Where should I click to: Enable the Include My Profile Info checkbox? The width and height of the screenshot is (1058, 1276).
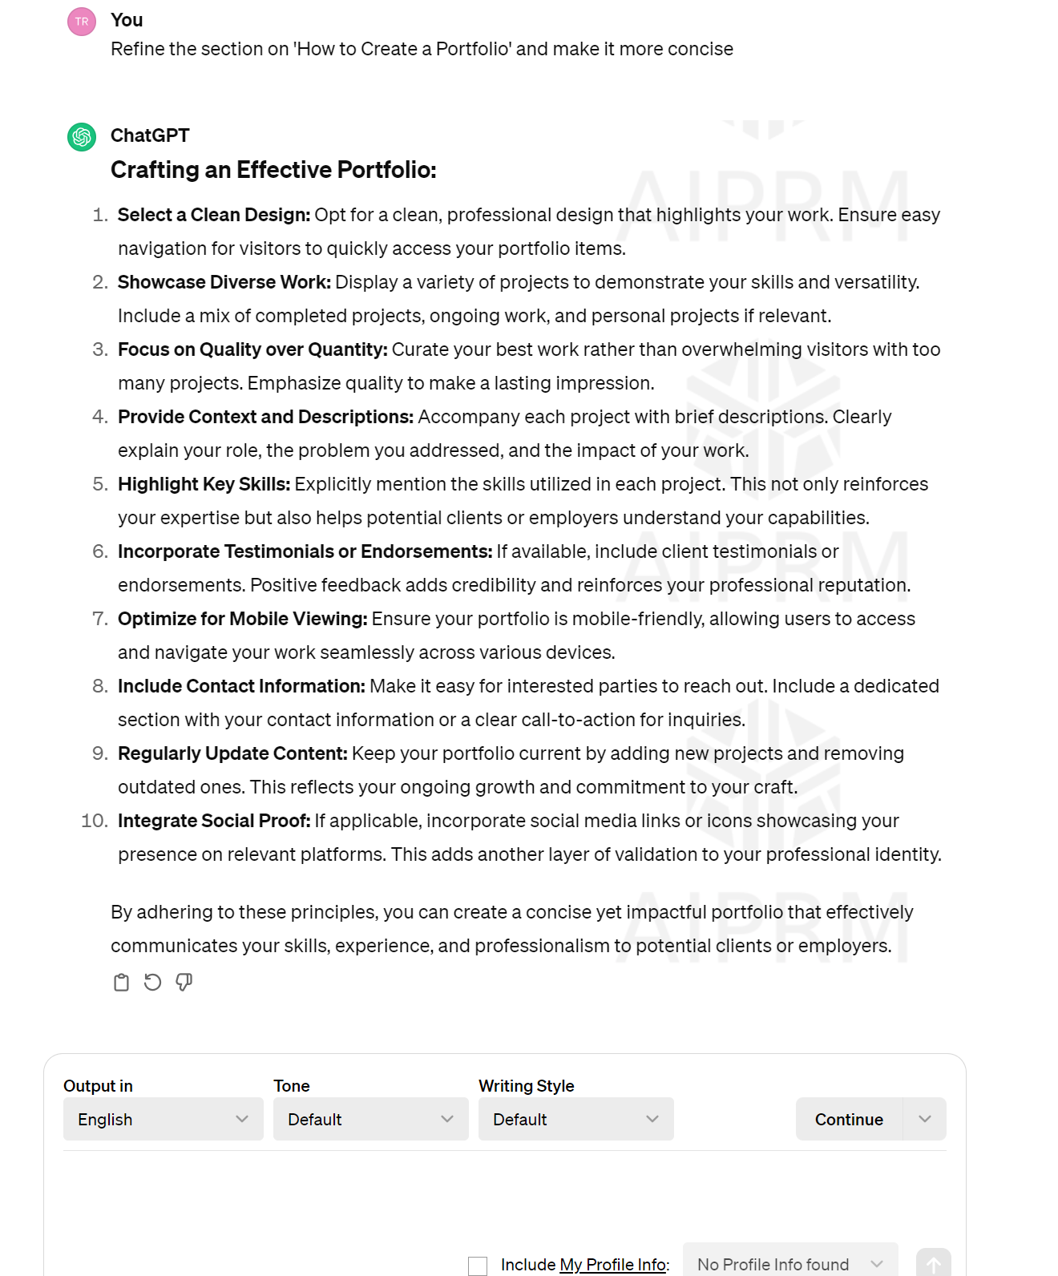point(478,1266)
